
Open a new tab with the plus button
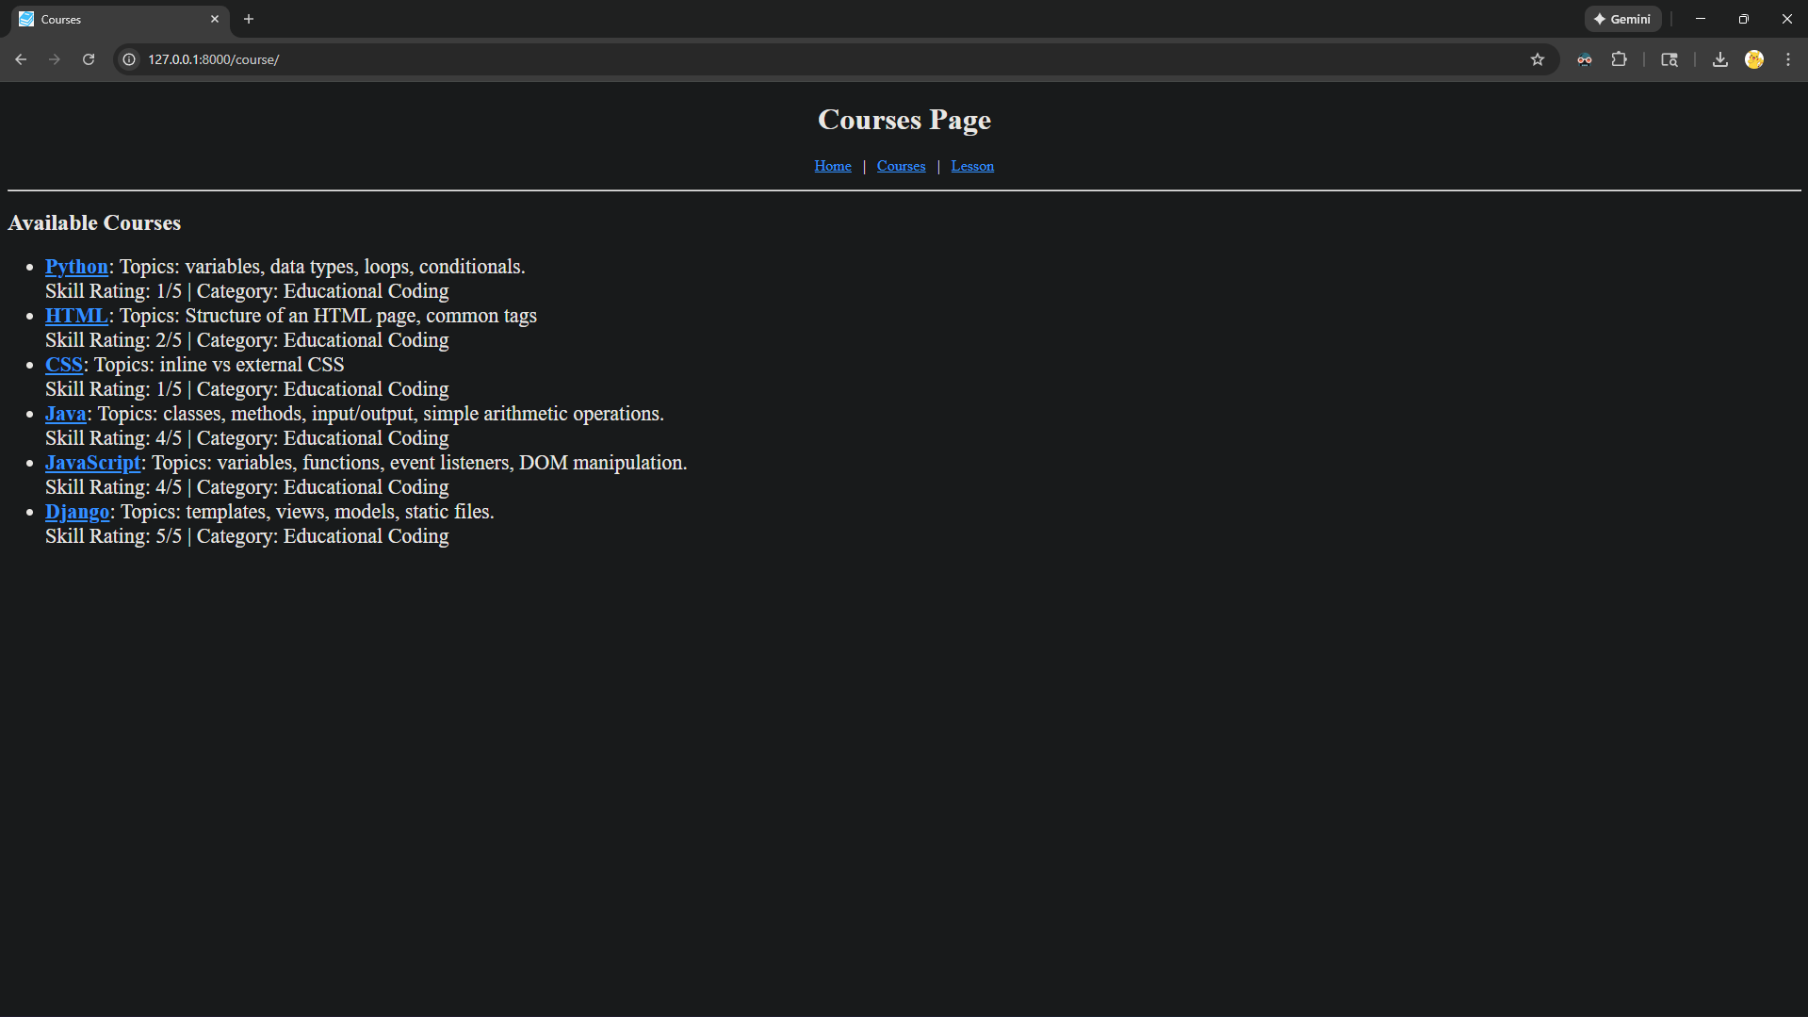[248, 19]
